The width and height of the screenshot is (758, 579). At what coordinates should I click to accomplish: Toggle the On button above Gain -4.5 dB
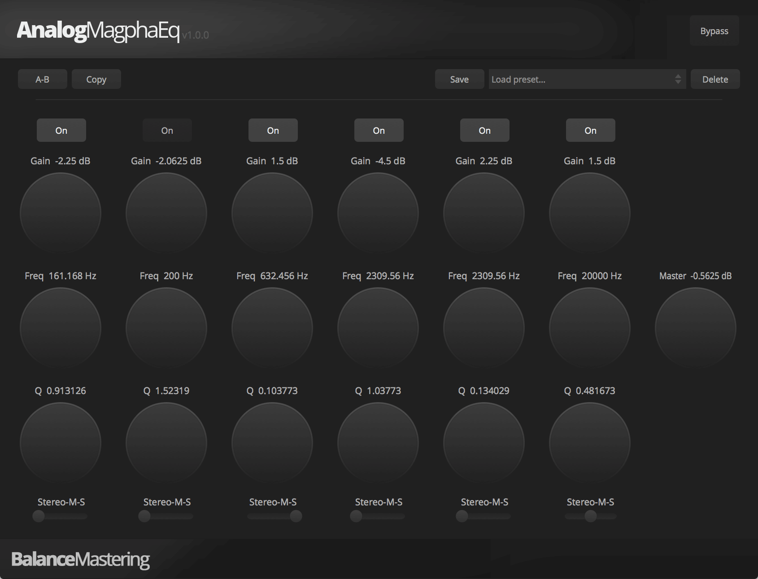(x=379, y=130)
